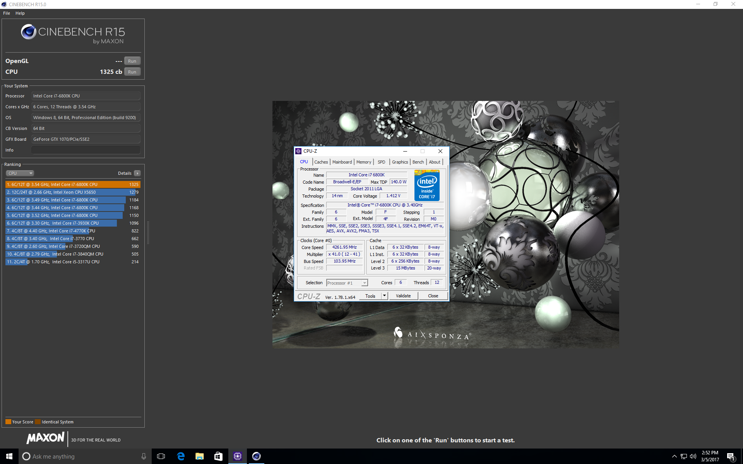Click the Intel Core i7 logo in CPU-Z
The width and height of the screenshot is (743, 464).
coord(427,185)
